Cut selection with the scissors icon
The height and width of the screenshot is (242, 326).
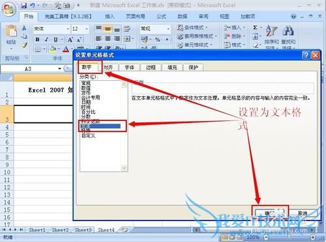pyautogui.click(x=24, y=28)
